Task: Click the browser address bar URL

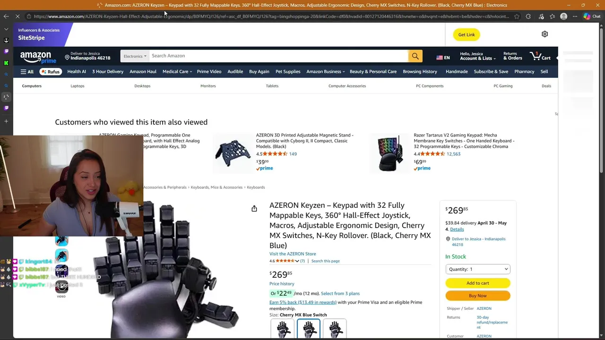Action: 272,16
